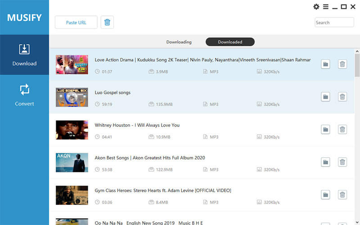Click the 3.9MB file size value
Viewport: 360px width, 225px height.
click(162, 72)
